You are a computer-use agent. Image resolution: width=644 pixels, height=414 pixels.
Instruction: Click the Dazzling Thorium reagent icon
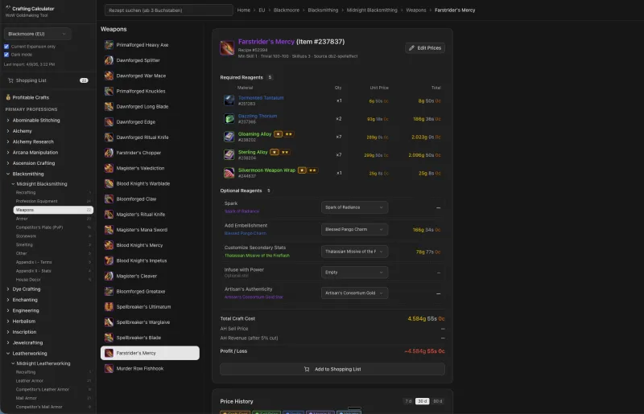point(229,119)
